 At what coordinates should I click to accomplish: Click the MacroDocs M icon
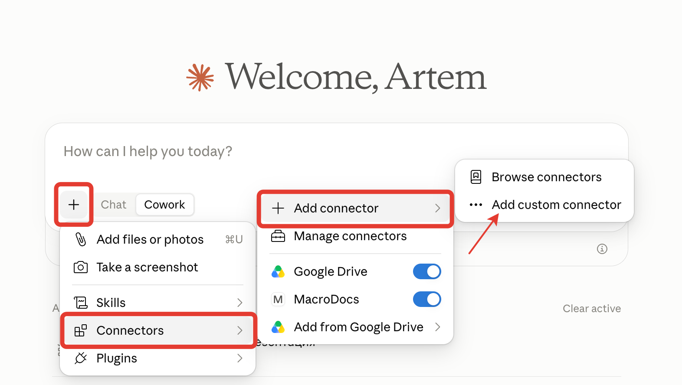[x=278, y=299]
